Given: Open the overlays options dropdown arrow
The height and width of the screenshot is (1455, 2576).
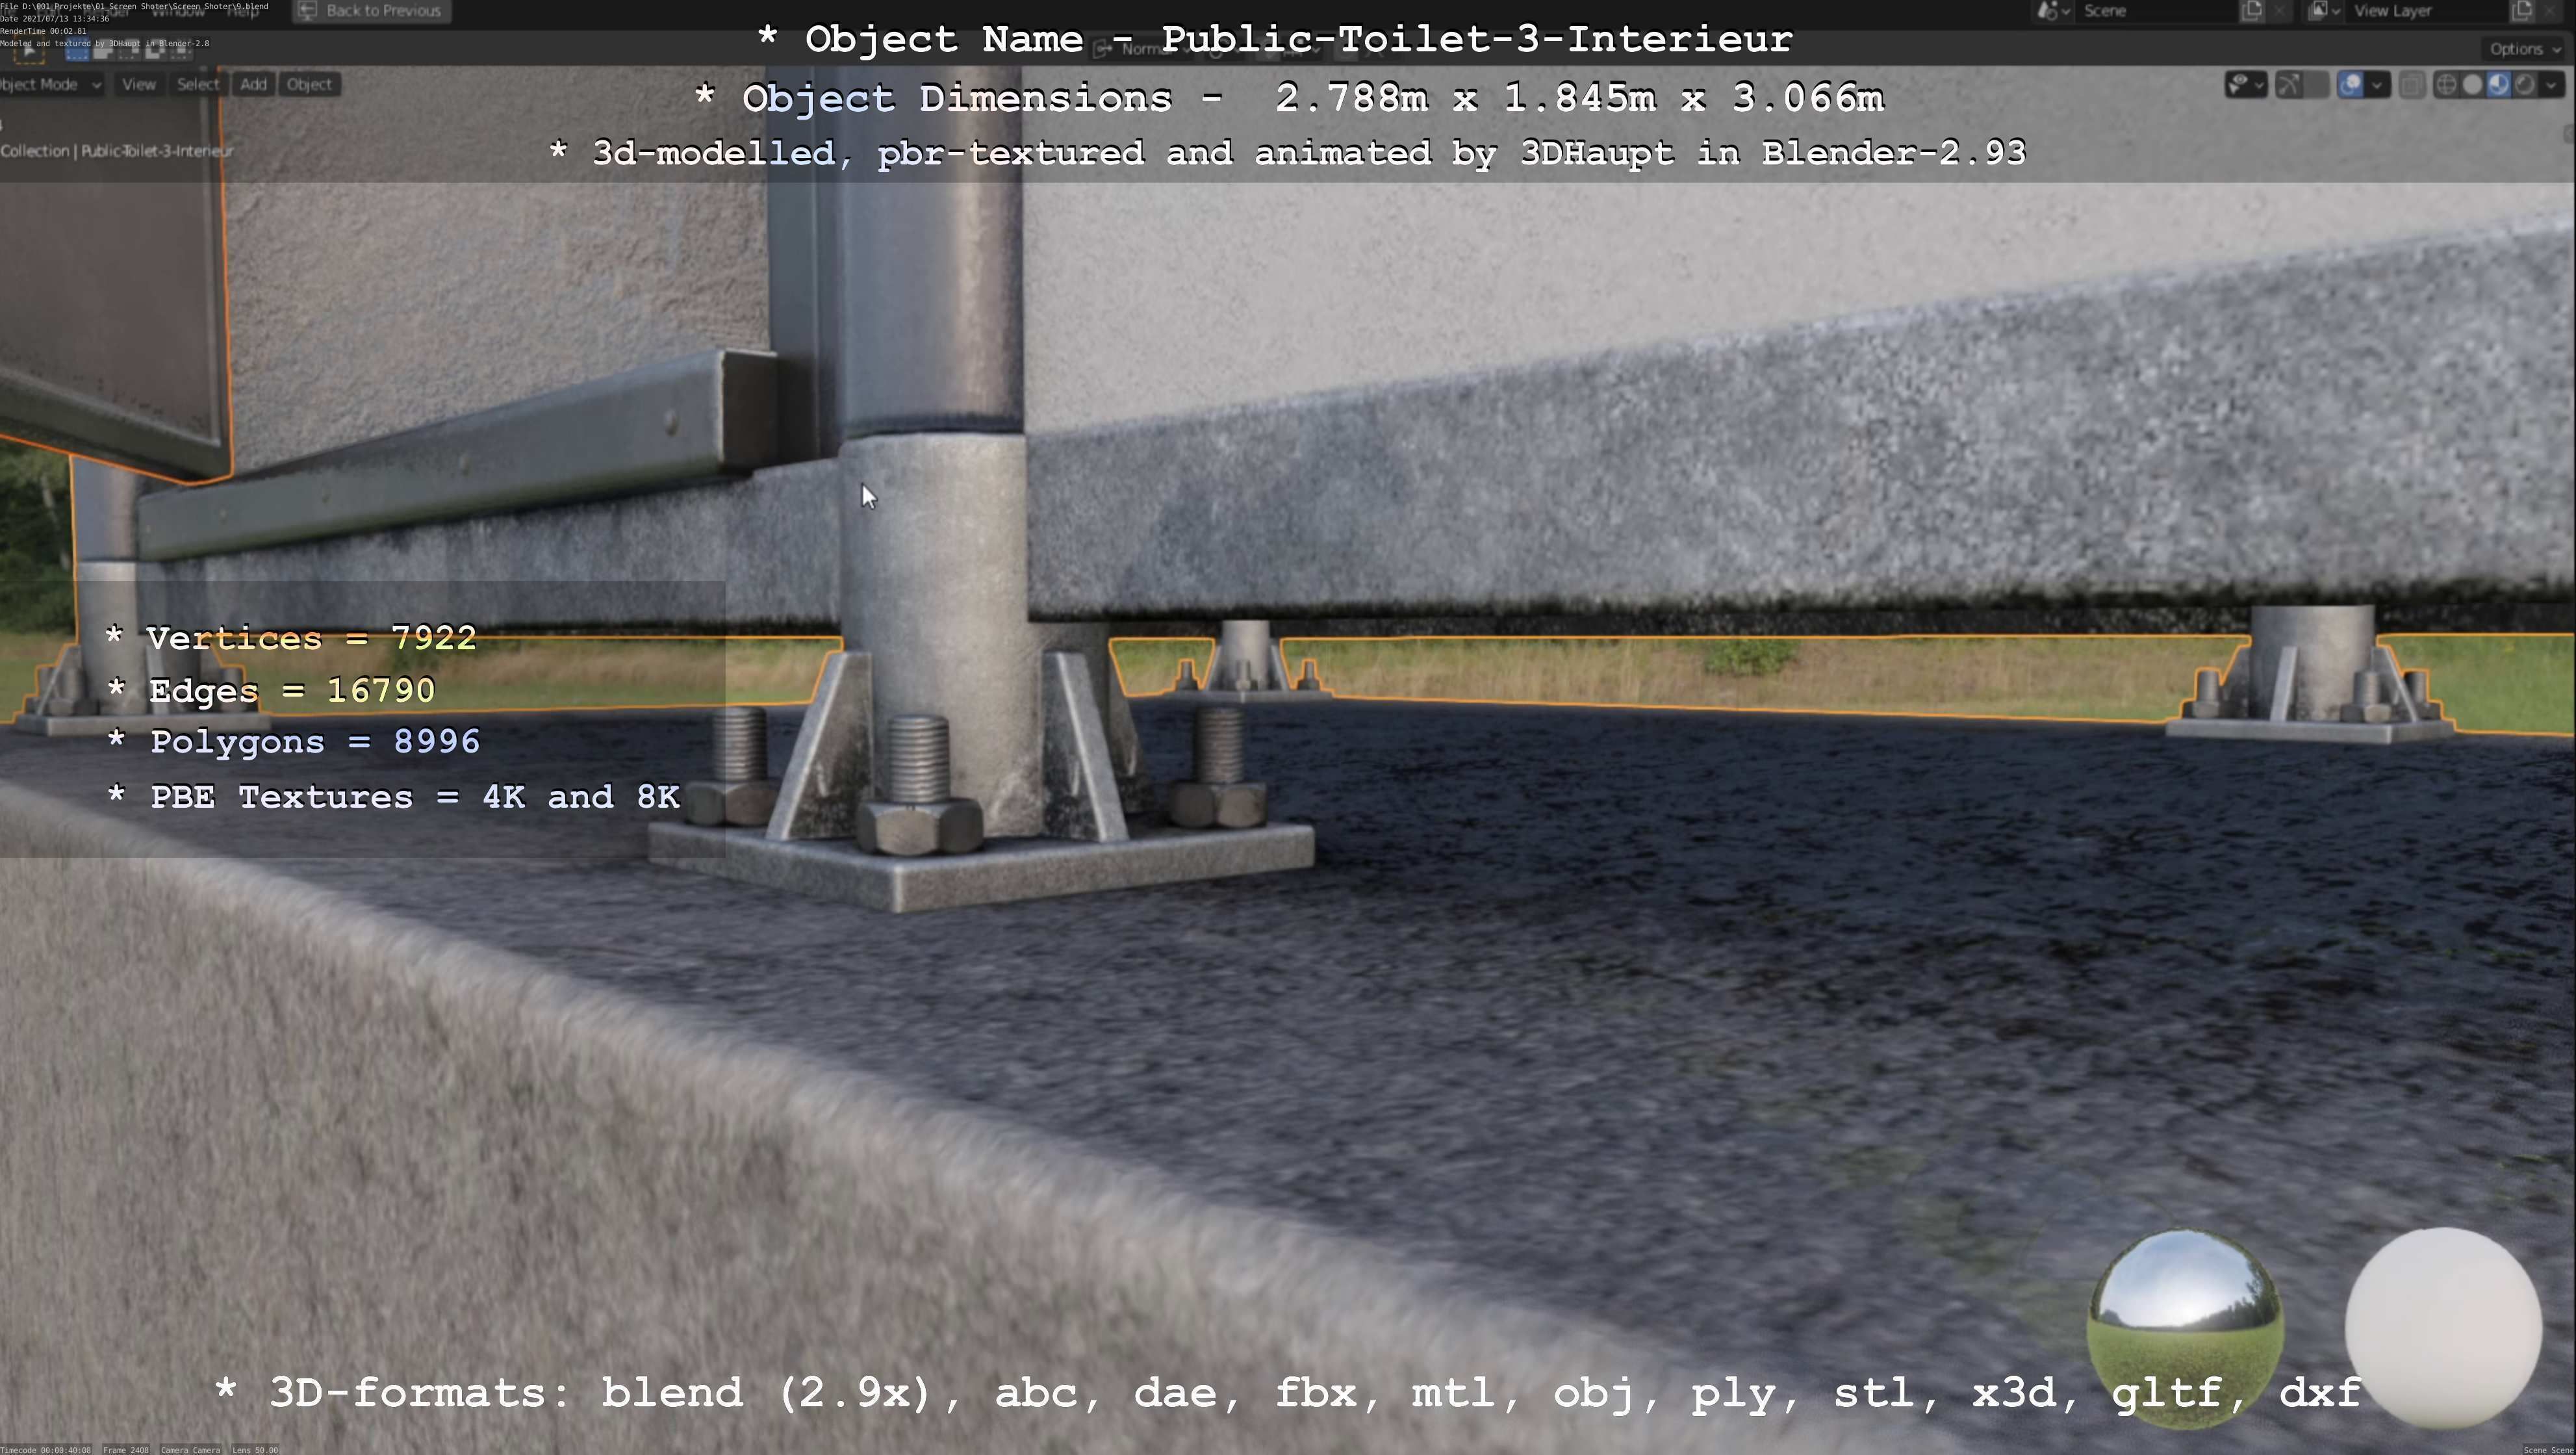Looking at the screenshot, I should 2378,85.
